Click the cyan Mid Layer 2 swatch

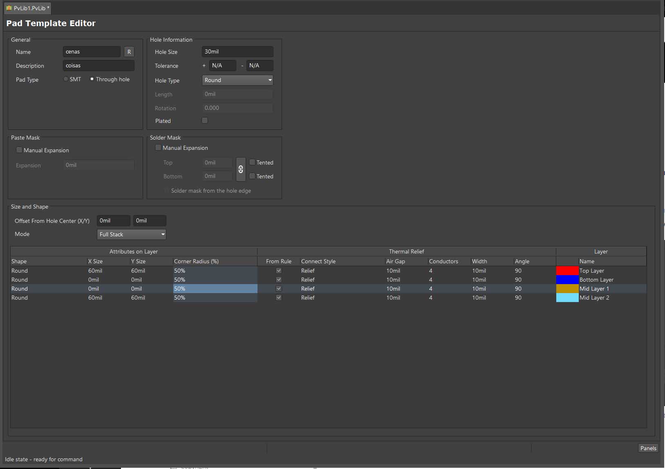567,298
